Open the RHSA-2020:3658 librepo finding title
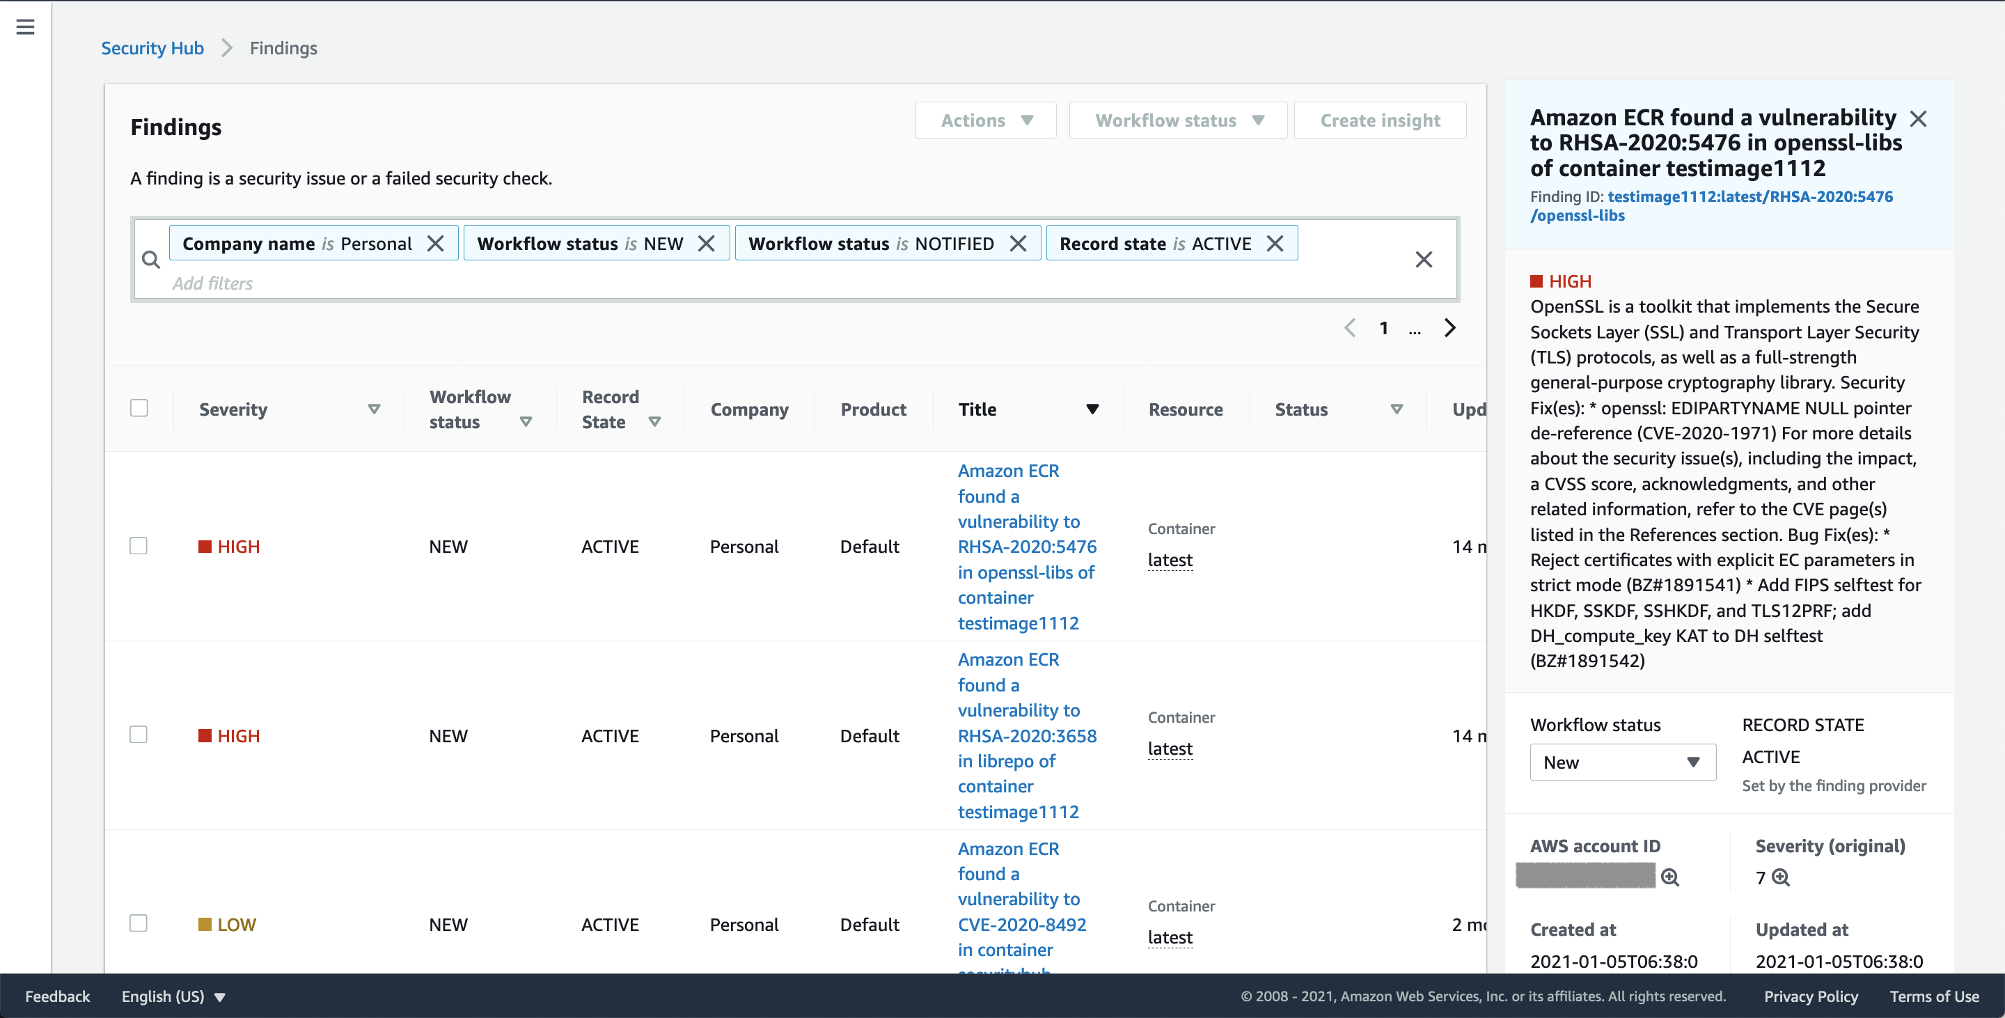This screenshot has height=1018, width=2005. click(x=1026, y=735)
